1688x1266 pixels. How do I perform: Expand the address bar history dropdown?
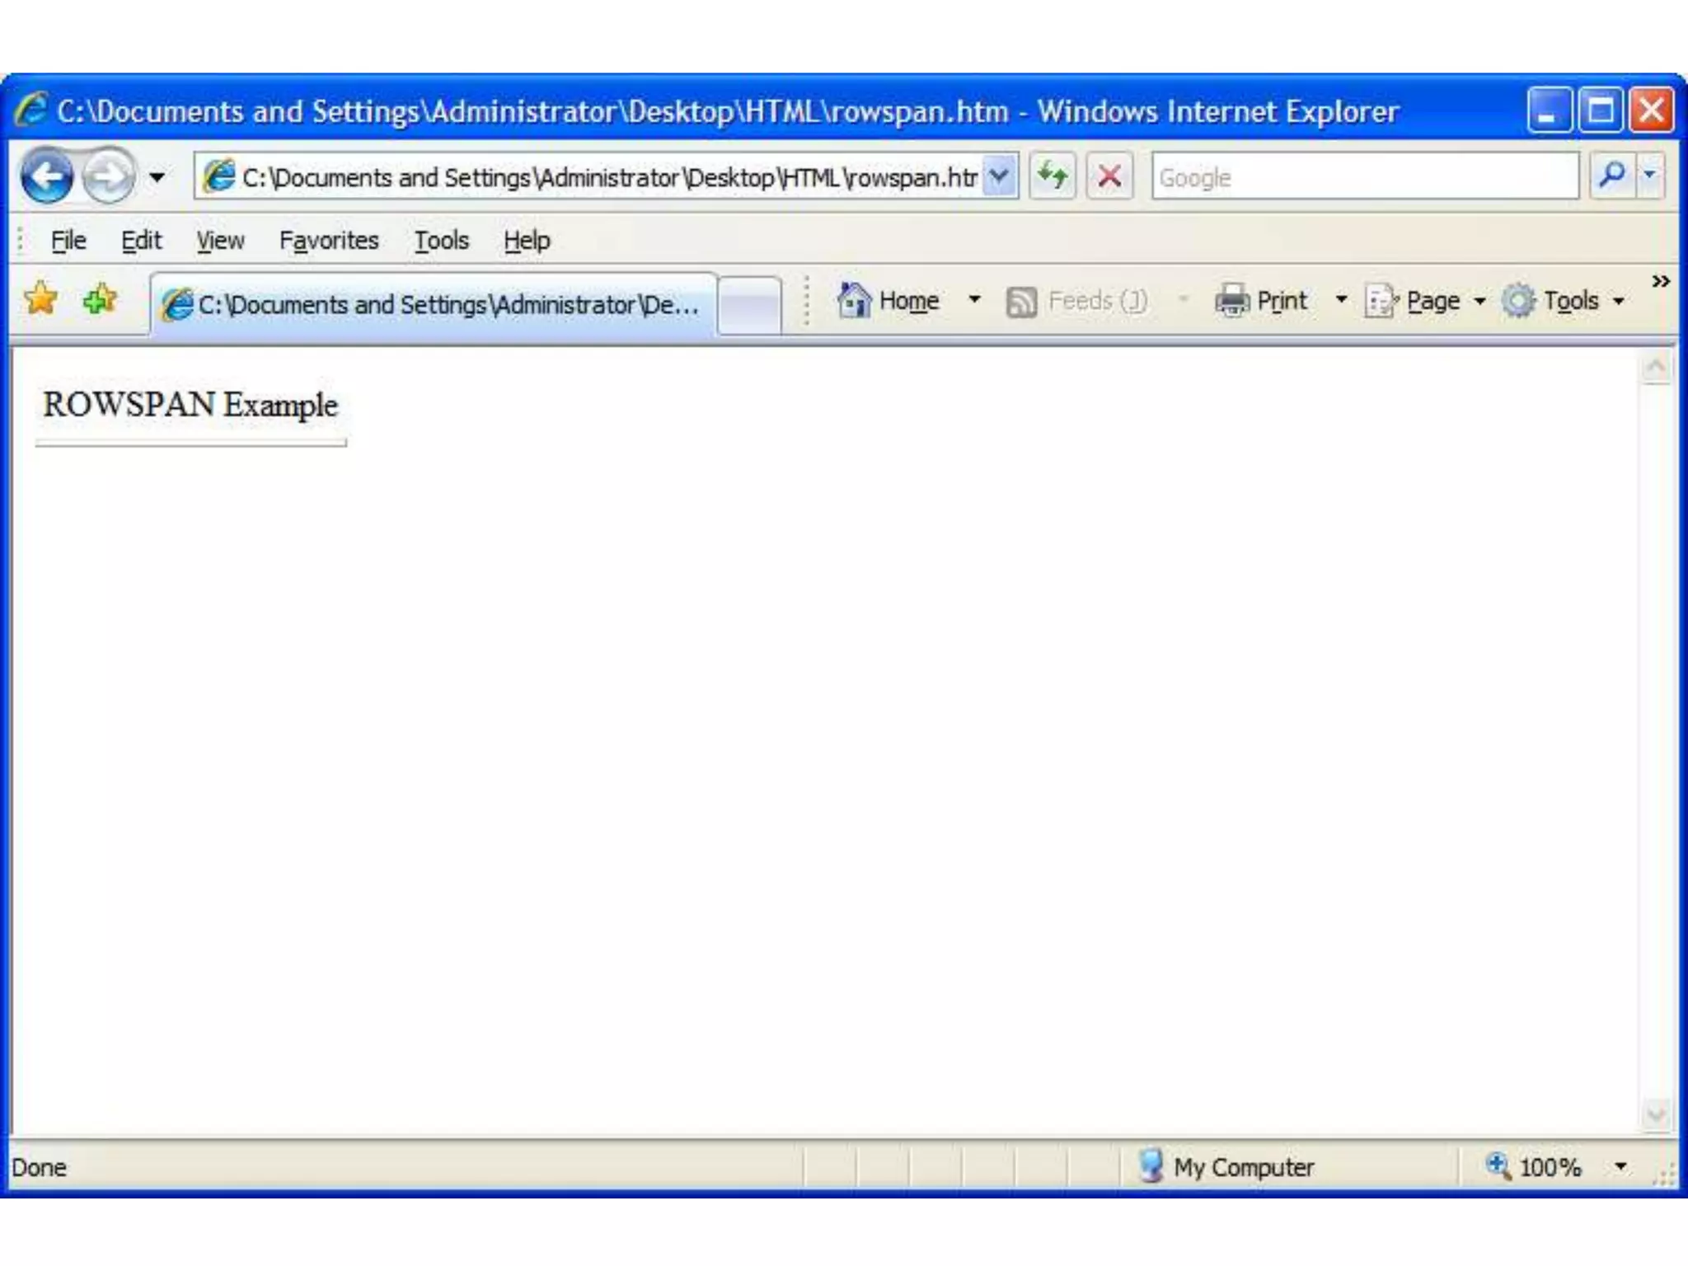pos(999,176)
